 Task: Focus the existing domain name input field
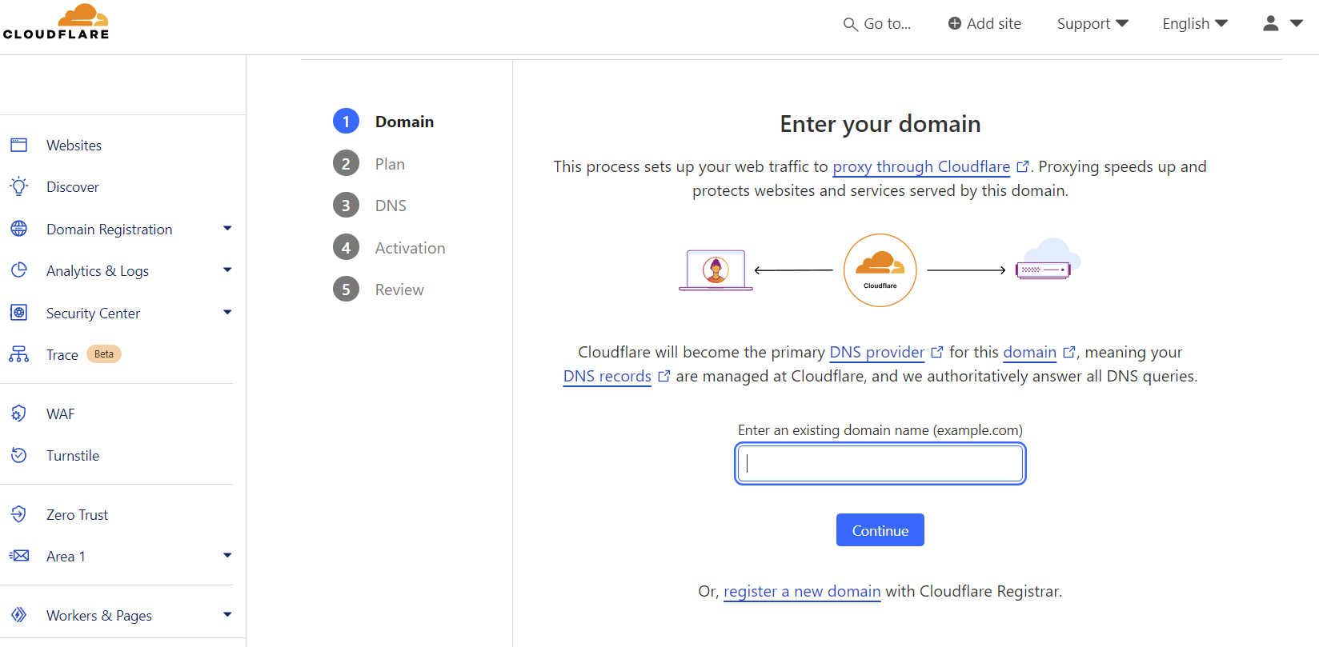click(x=880, y=464)
